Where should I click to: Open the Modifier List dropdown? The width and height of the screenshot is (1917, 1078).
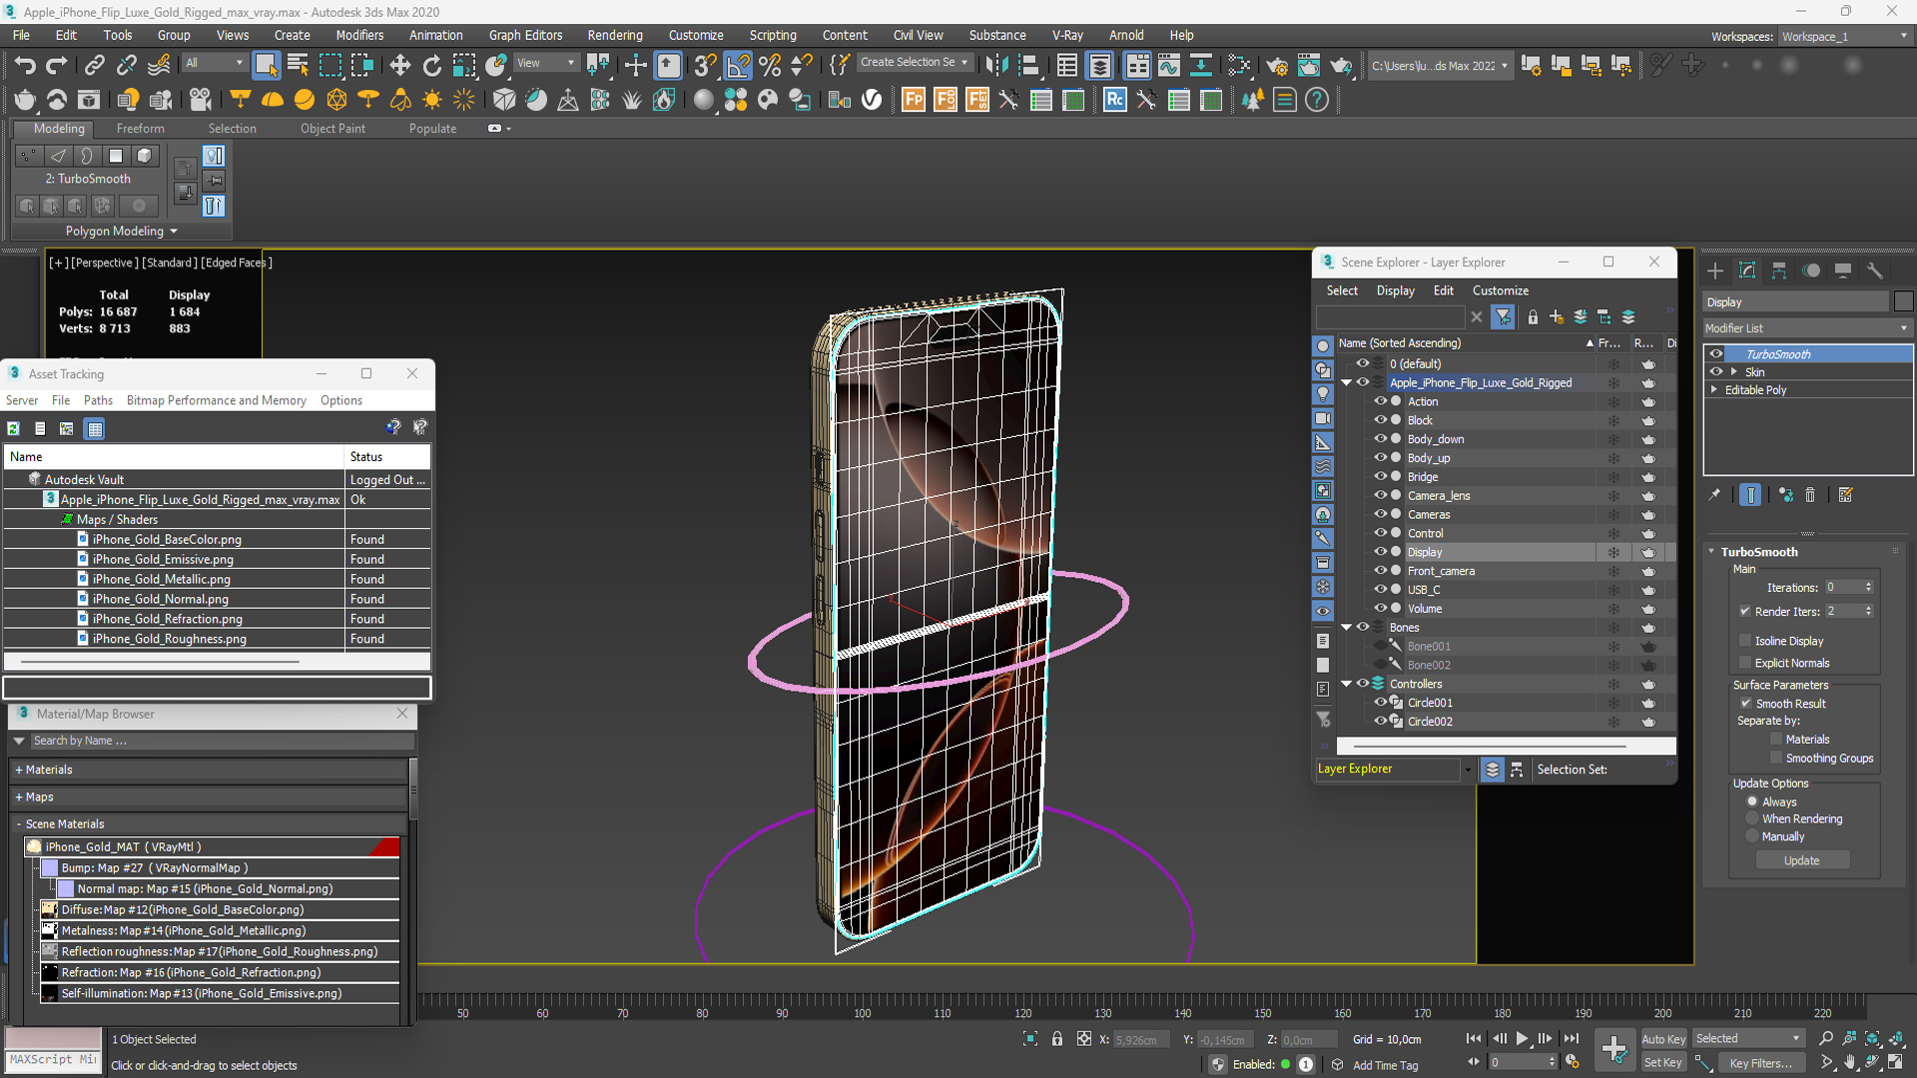click(x=1807, y=328)
